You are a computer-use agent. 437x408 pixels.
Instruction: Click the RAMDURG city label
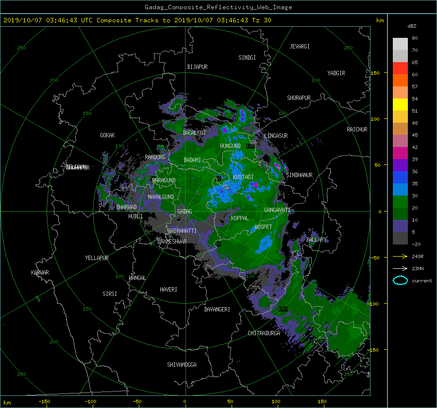155,157
